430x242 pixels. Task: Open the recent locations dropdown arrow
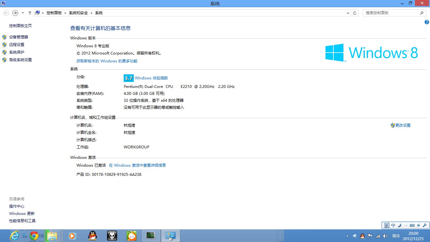[x=23, y=13]
